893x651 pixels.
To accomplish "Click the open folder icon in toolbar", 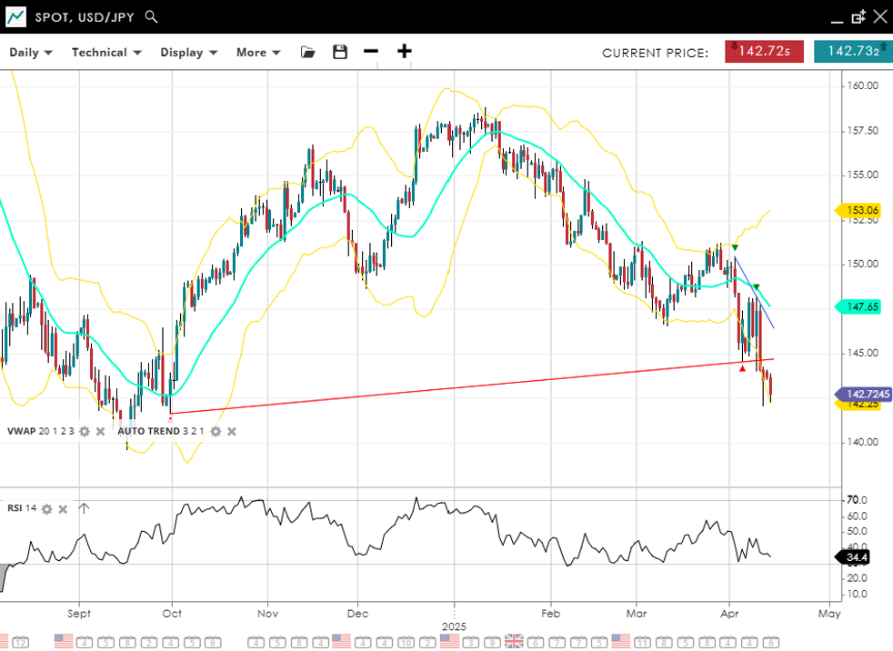I will (x=308, y=53).
